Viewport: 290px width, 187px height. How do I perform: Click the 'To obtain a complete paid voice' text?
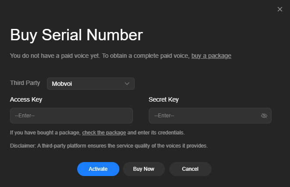tap(146, 56)
